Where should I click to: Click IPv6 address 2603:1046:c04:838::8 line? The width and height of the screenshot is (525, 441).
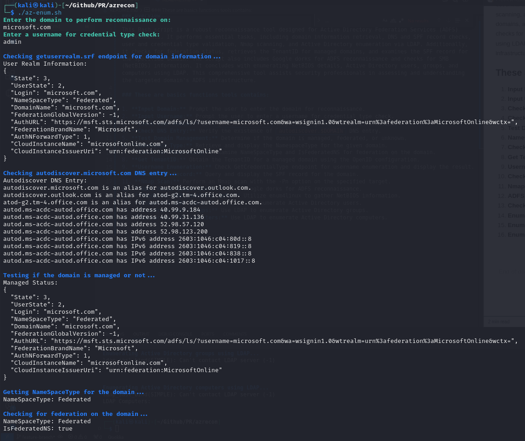tap(127, 253)
